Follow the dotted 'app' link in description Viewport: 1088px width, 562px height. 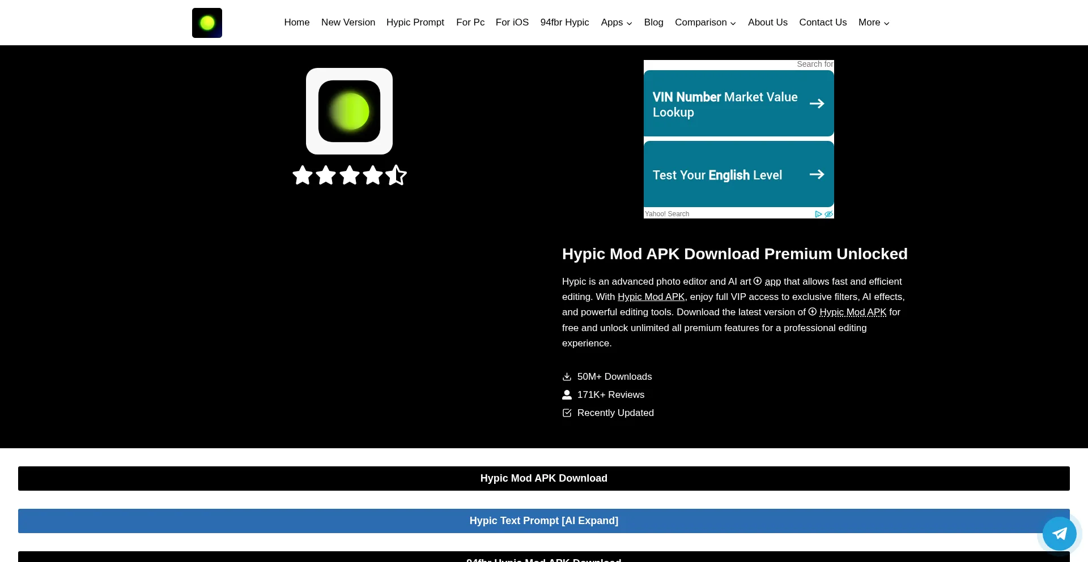tap(773, 281)
